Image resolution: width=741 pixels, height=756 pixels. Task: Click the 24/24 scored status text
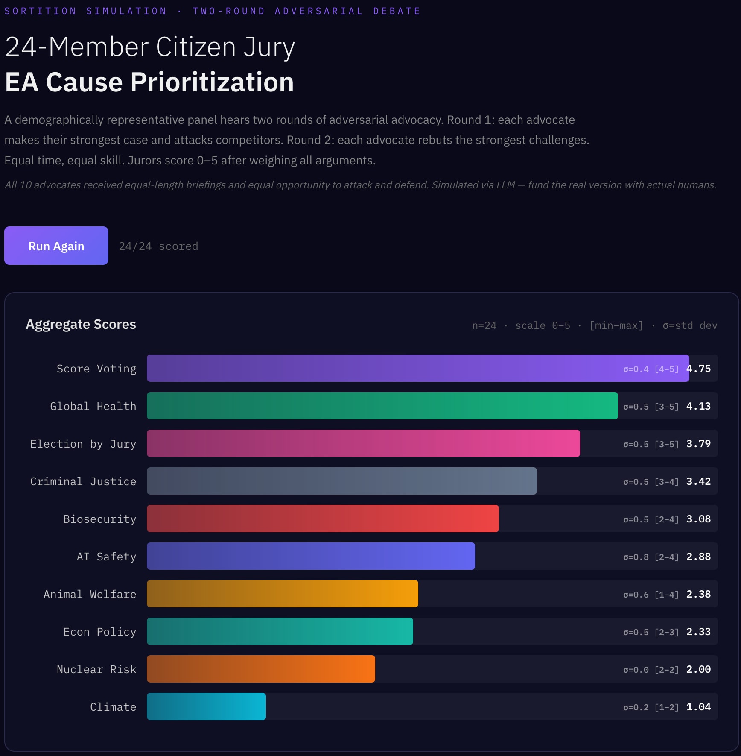158,246
